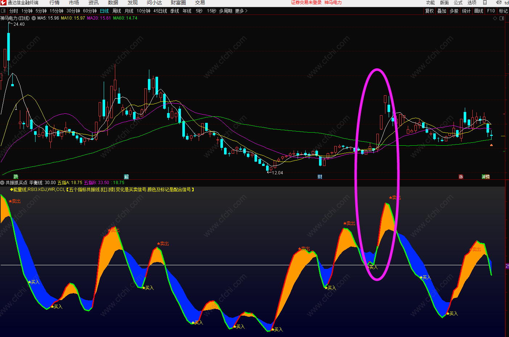Screen dimensions: 509x337
Task: Click the 减持 event marker on chart
Action: [x=486, y=177]
